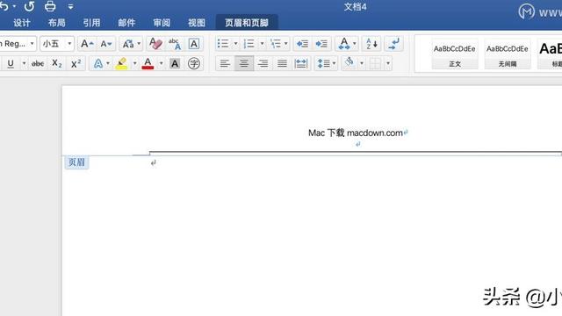562x316 pixels.
Task: Click the 页眉 header label tag
Action: (x=76, y=162)
